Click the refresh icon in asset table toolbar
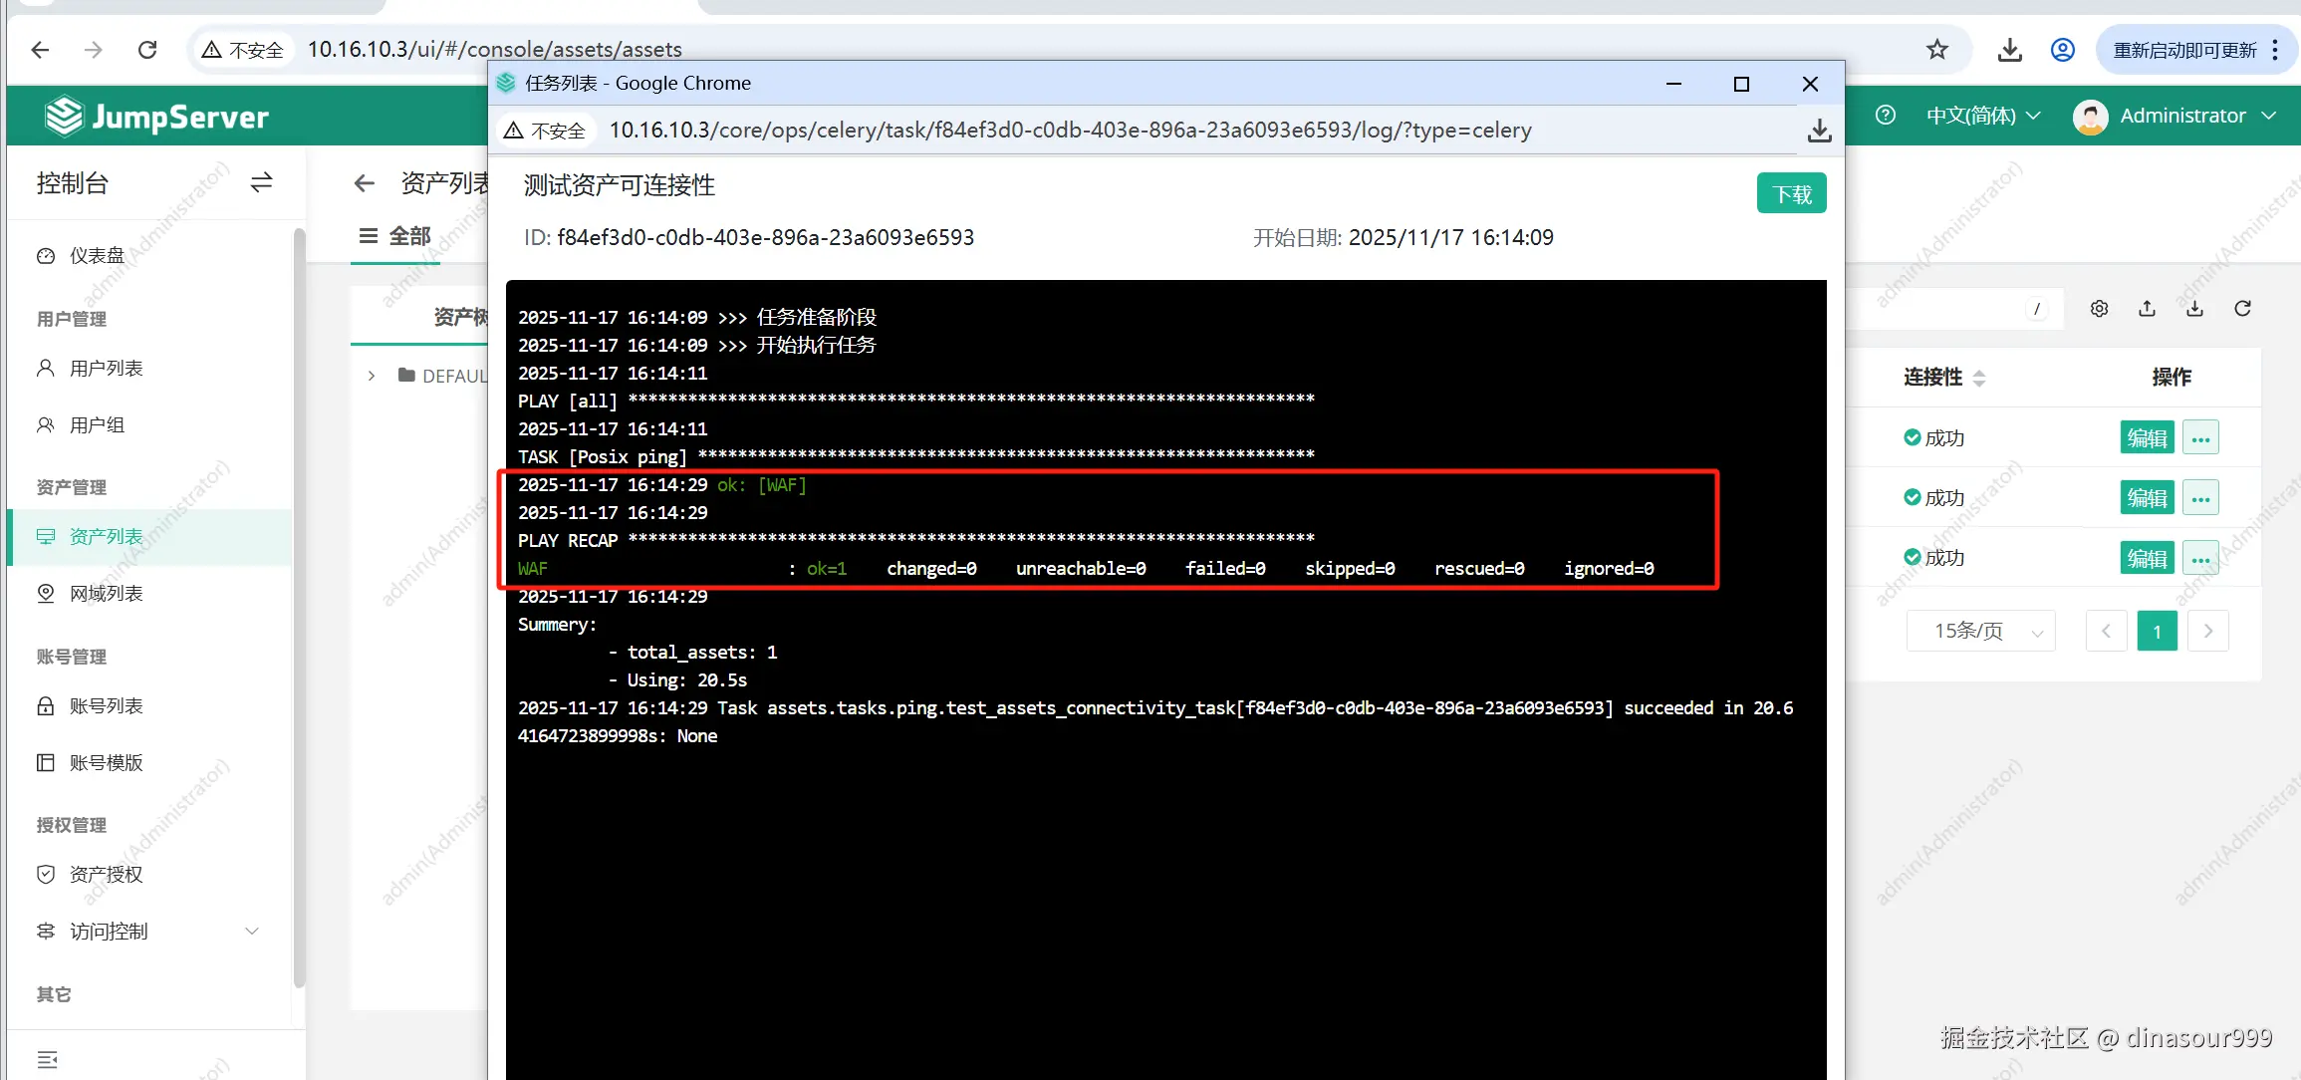Screen dimensions: 2301x1080 tap(2242, 309)
